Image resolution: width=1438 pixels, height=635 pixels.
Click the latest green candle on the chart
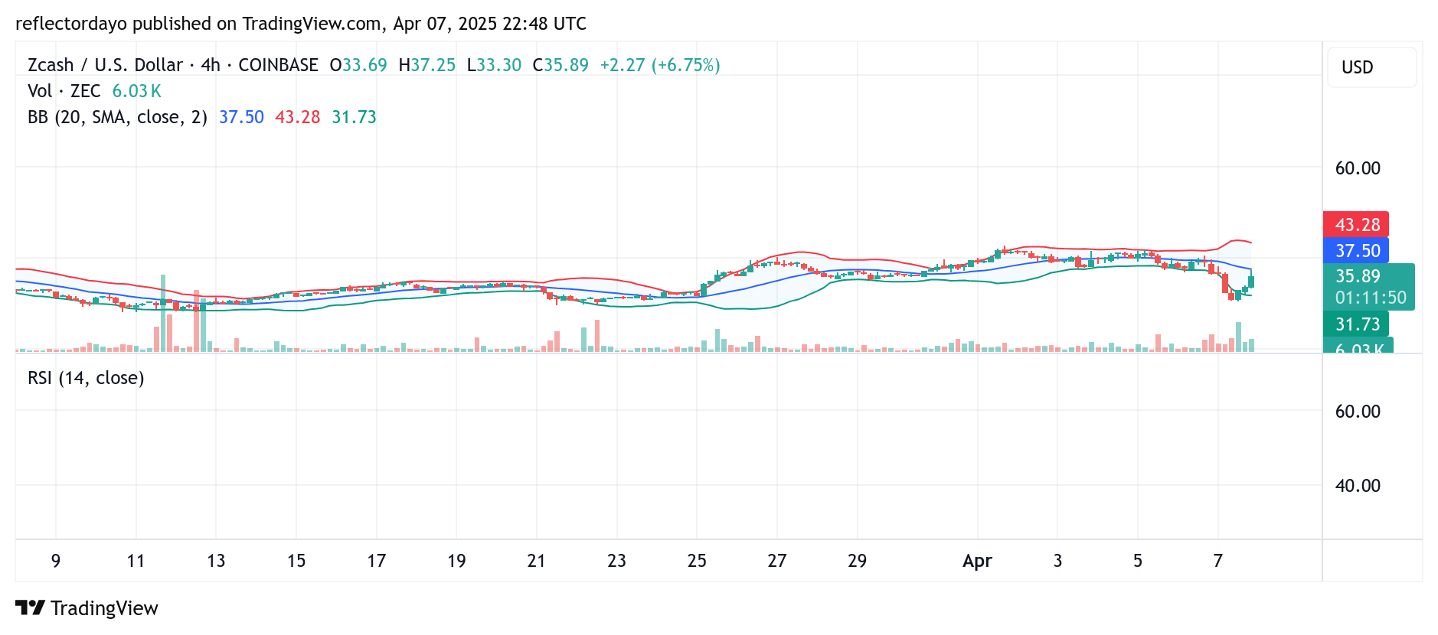pyautogui.click(x=1251, y=282)
